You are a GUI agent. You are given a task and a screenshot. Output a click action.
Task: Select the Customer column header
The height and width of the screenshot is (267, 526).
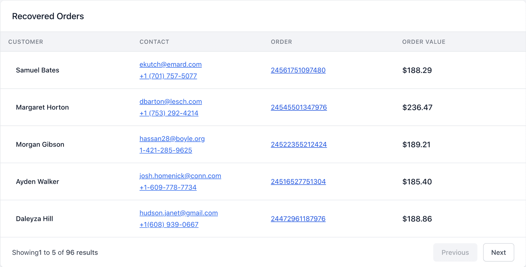(26, 42)
